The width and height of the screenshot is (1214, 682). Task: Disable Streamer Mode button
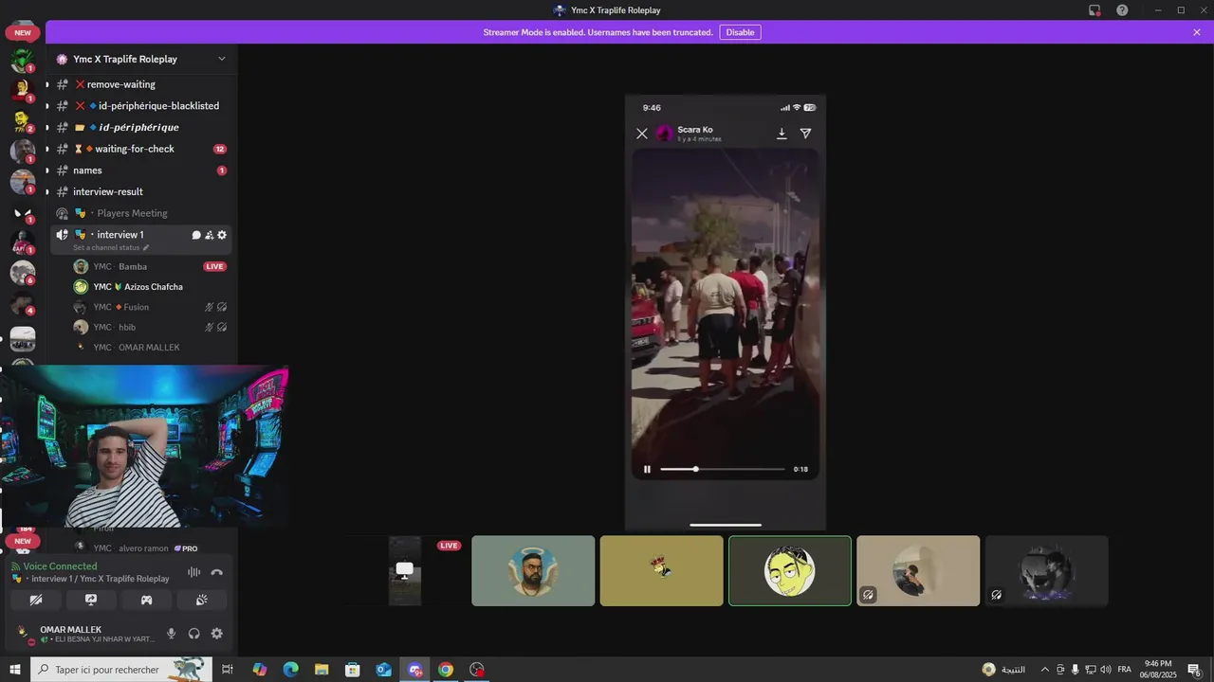tap(740, 32)
